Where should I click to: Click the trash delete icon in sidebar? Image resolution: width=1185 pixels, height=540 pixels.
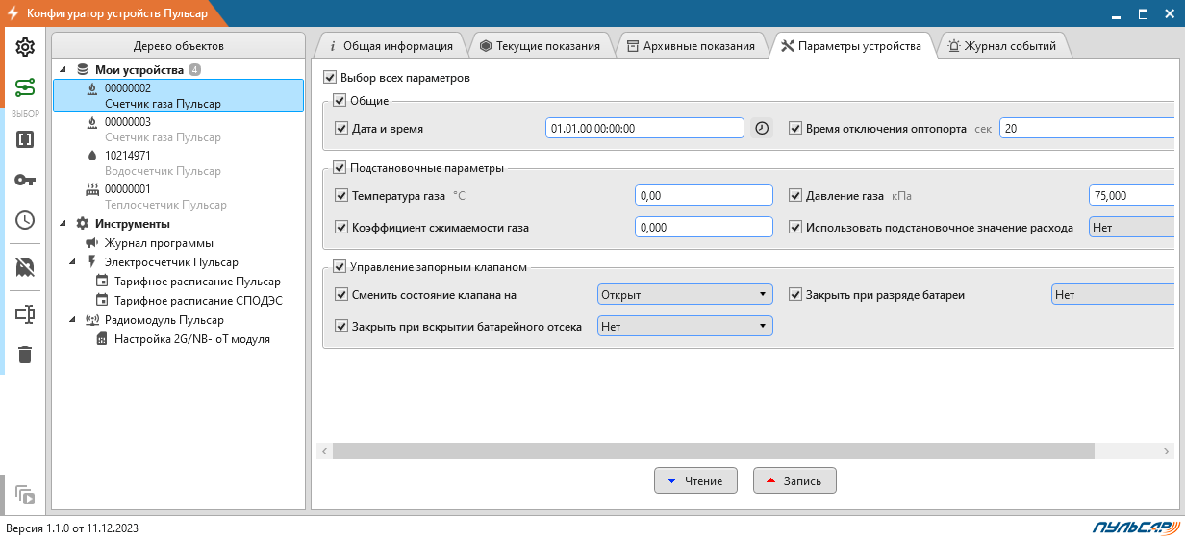[25, 355]
